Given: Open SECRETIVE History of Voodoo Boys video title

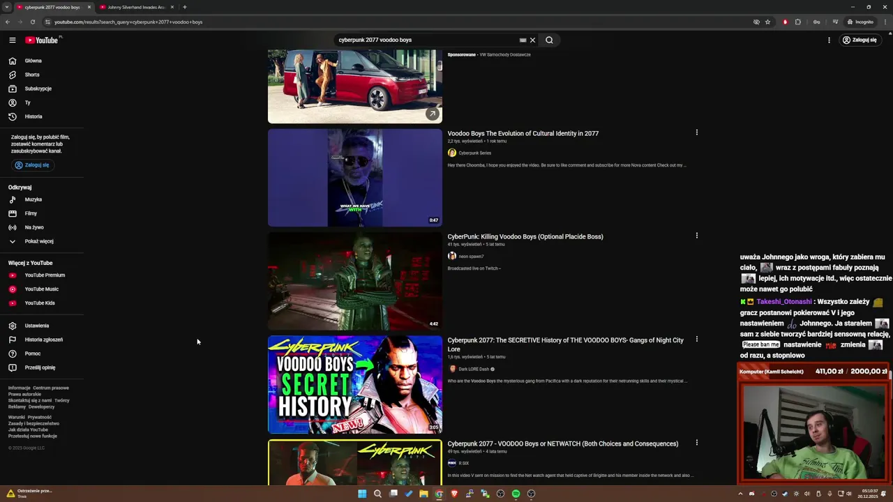Looking at the screenshot, I should tap(565, 344).
